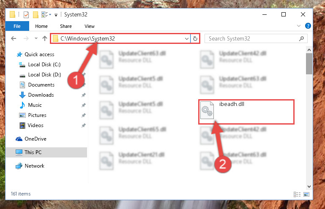Switch to details view layout icon
Screen dimensions: 325x209
point(297,194)
